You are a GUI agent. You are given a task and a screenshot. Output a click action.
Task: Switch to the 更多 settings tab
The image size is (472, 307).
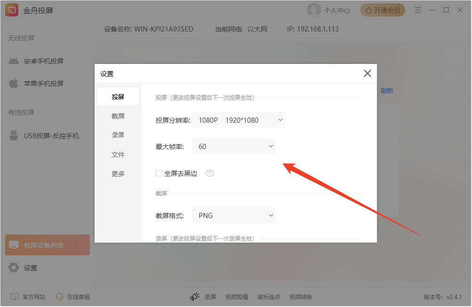click(x=118, y=173)
